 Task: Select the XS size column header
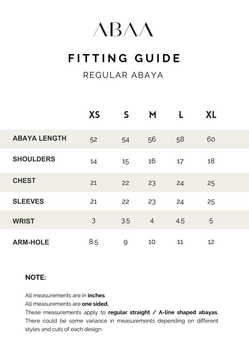(x=94, y=115)
